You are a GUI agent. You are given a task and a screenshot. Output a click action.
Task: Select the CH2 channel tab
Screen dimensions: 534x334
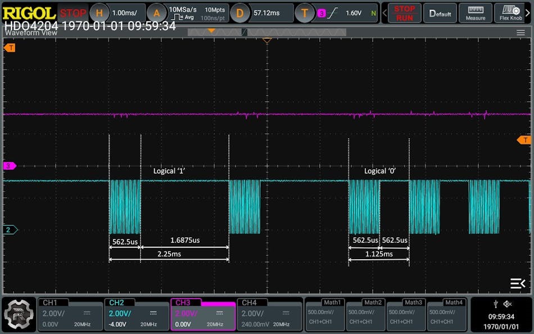pos(136,314)
